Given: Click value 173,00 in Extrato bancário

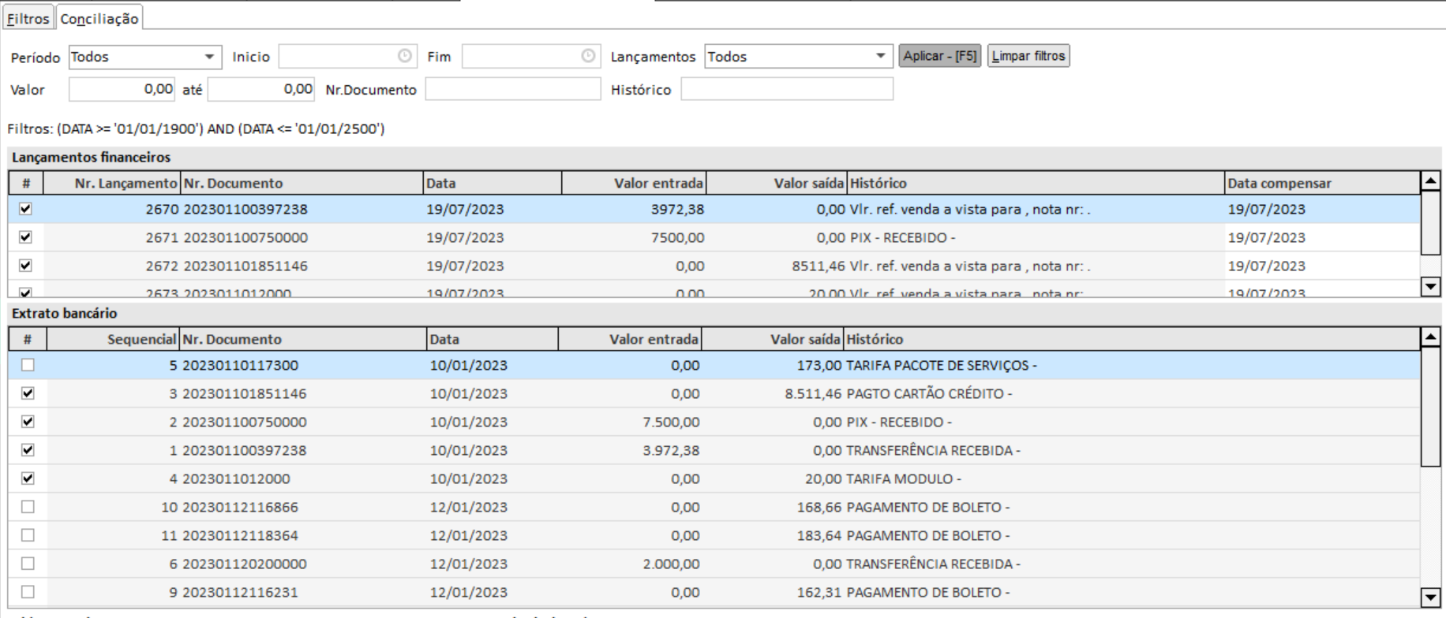Looking at the screenshot, I should [x=819, y=366].
